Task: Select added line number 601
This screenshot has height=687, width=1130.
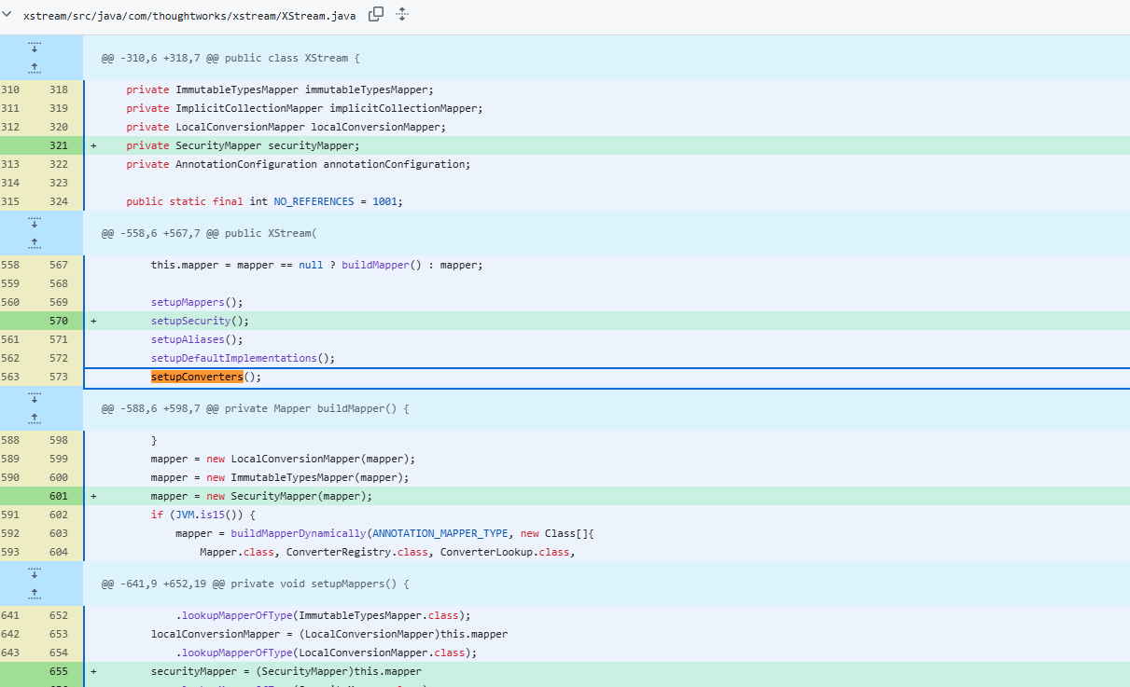Action: pyautogui.click(x=59, y=496)
